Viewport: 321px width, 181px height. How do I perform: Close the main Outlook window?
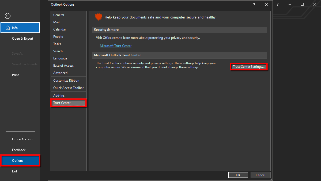[315, 4]
